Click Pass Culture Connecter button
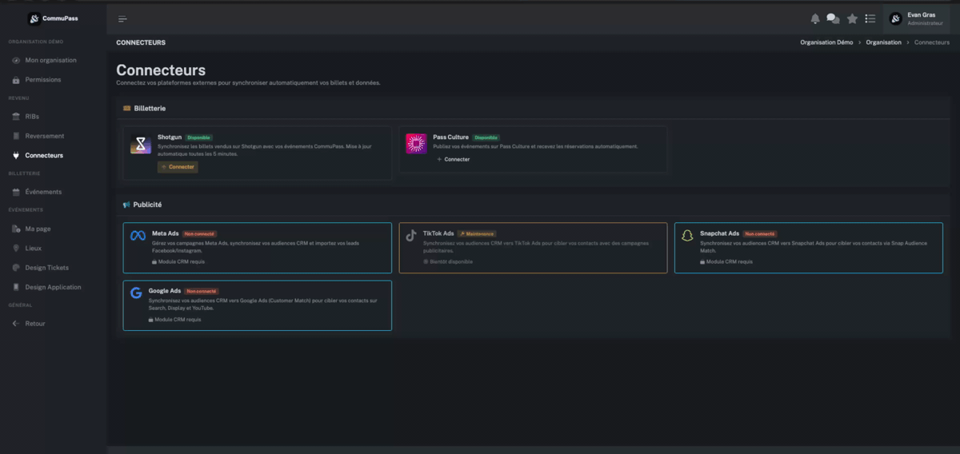This screenshot has width=960, height=454. tap(453, 159)
